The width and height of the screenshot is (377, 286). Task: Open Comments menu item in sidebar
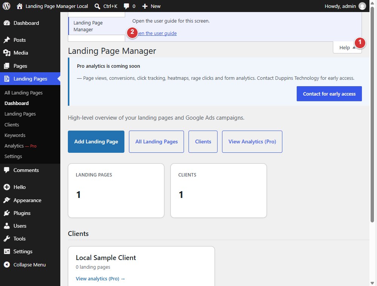30,170
